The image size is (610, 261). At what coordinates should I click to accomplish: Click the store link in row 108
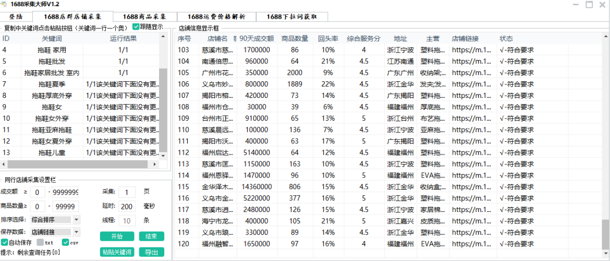coord(472,107)
